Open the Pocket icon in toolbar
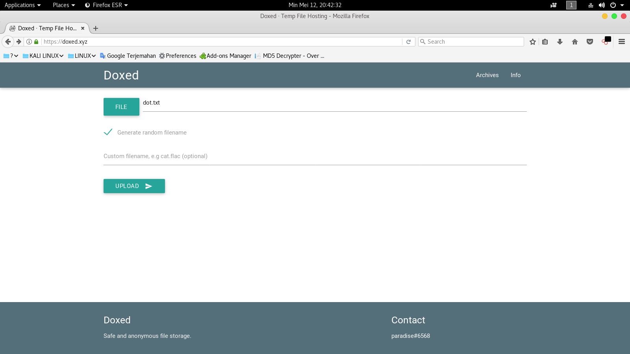The height and width of the screenshot is (354, 630). pyautogui.click(x=590, y=42)
